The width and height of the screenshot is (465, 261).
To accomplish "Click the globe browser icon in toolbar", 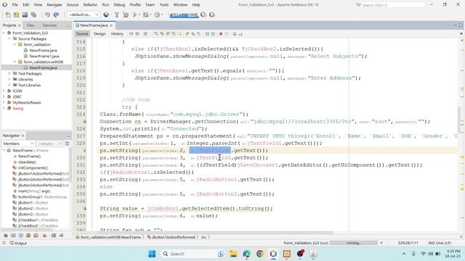I will click(x=106, y=14).
